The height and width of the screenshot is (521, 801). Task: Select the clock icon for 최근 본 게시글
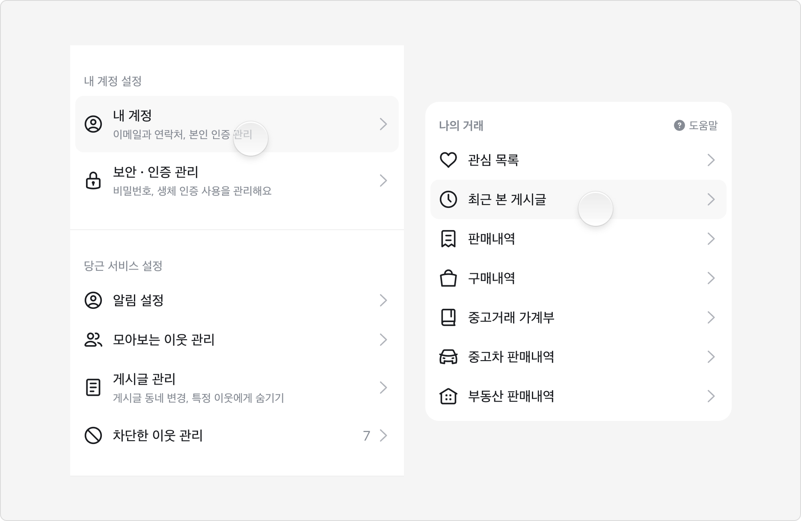[448, 199]
